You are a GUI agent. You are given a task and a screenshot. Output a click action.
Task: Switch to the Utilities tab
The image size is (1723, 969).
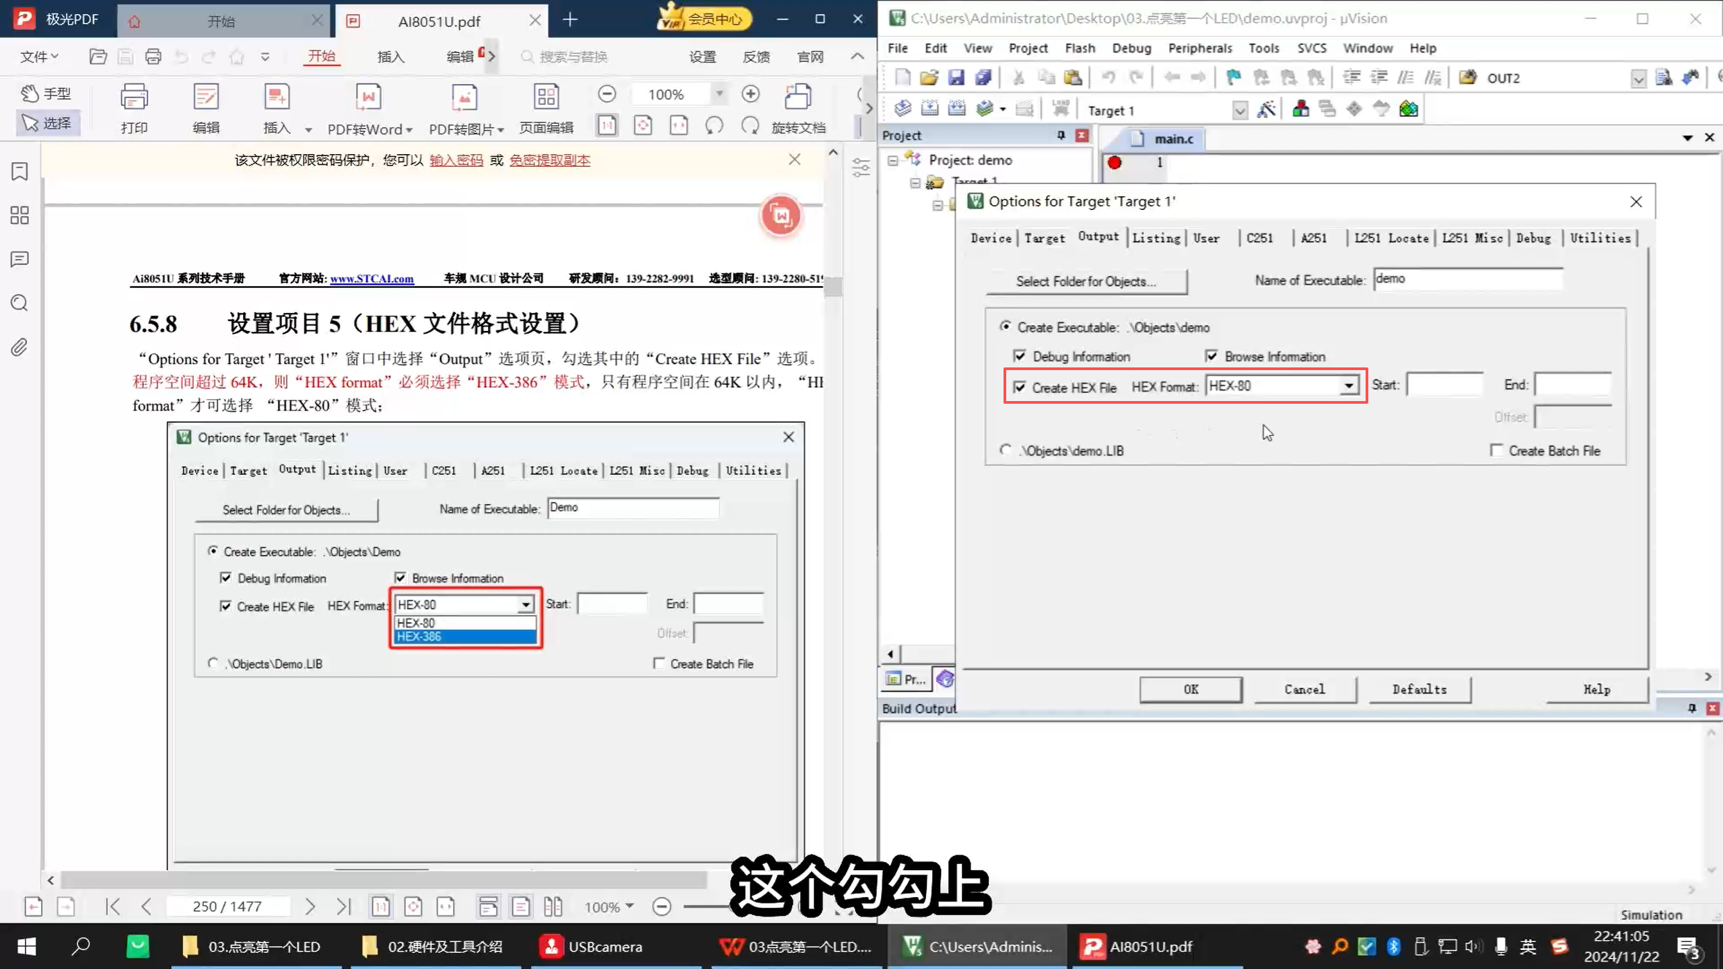point(1601,238)
